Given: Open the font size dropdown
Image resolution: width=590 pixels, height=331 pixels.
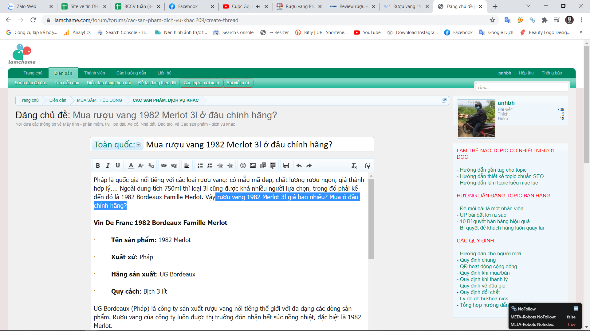Looking at the screenshot, I should [x=141, y=165].
